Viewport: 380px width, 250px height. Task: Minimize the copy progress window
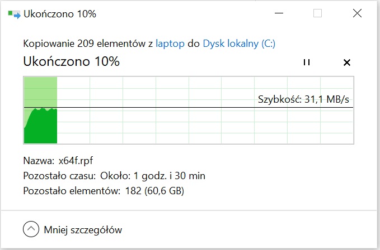coord(279,13)
